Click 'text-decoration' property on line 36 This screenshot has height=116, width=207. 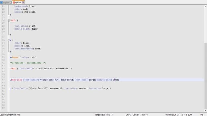(x=24, y=49)
